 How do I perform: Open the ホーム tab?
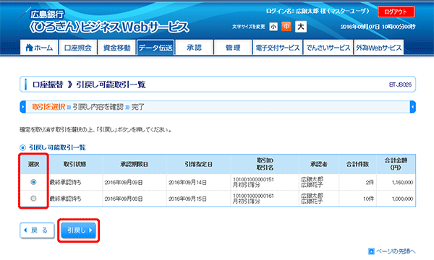coord(39,48)
